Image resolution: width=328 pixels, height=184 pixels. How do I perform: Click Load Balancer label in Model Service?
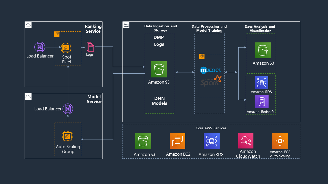click(x=48, y=109)
